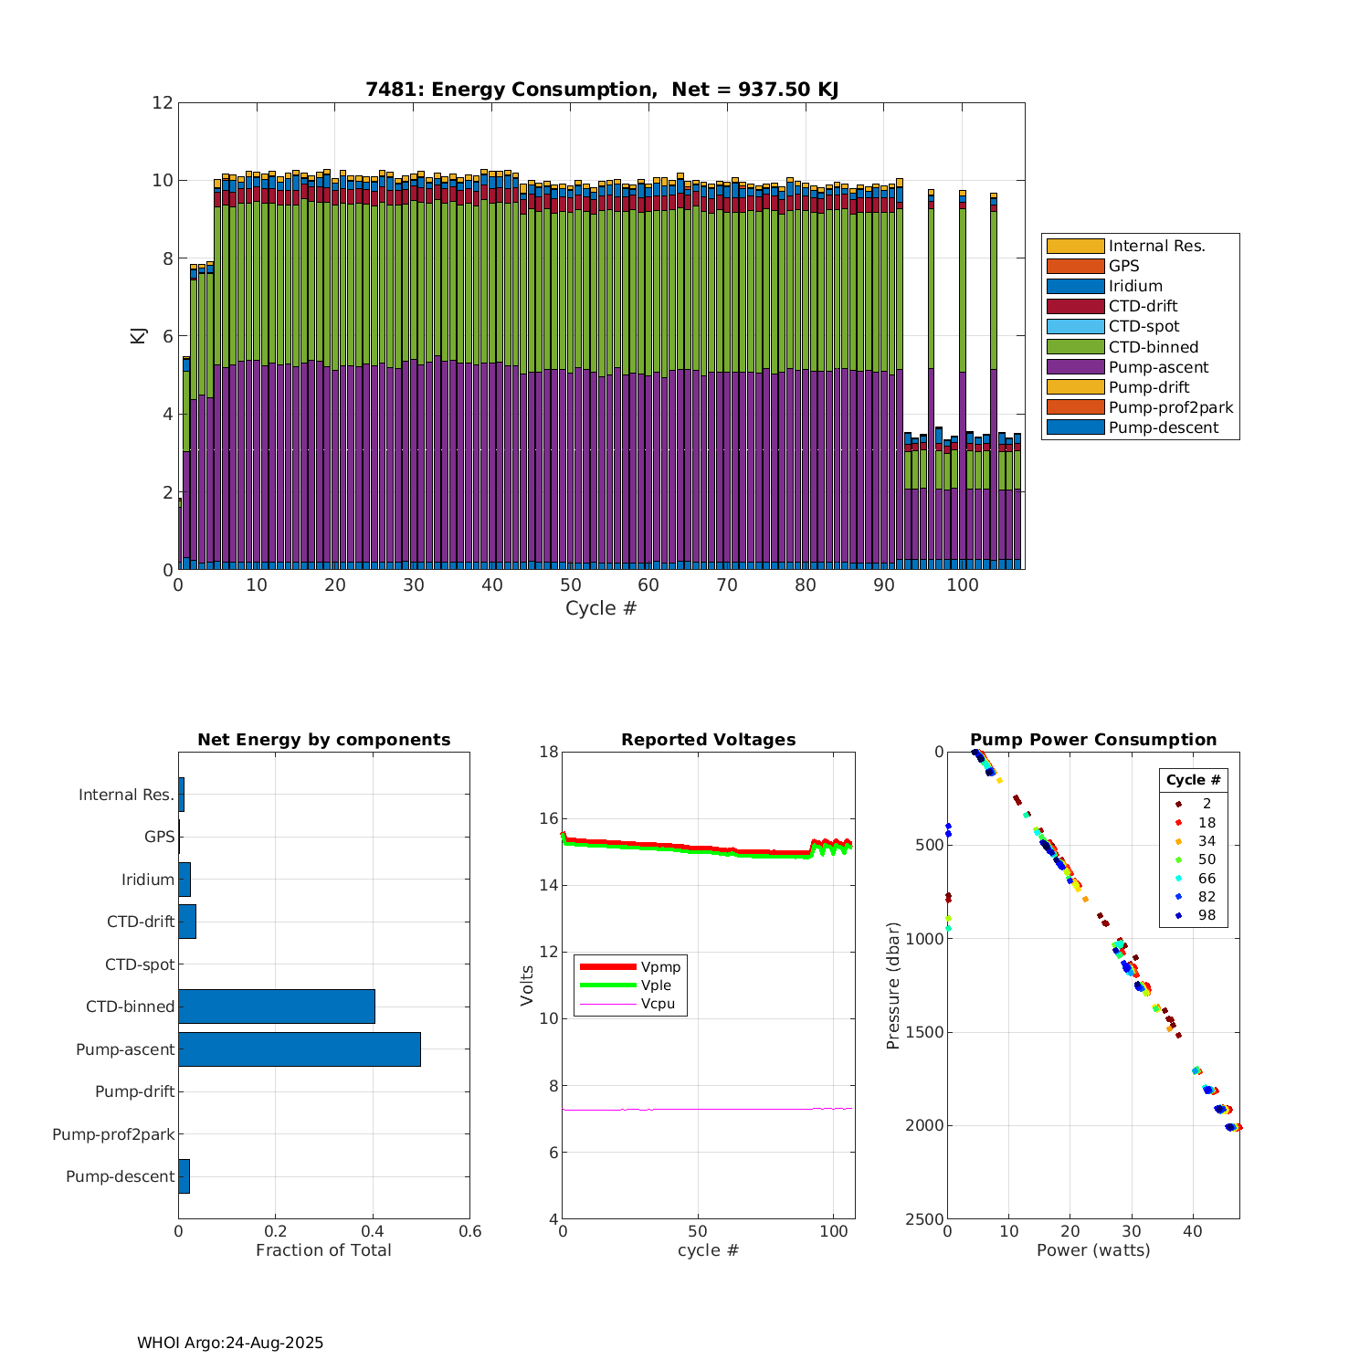Click the WHOI Argo date footer text
1370x1370 pixels.
(x=230, y=1343)
